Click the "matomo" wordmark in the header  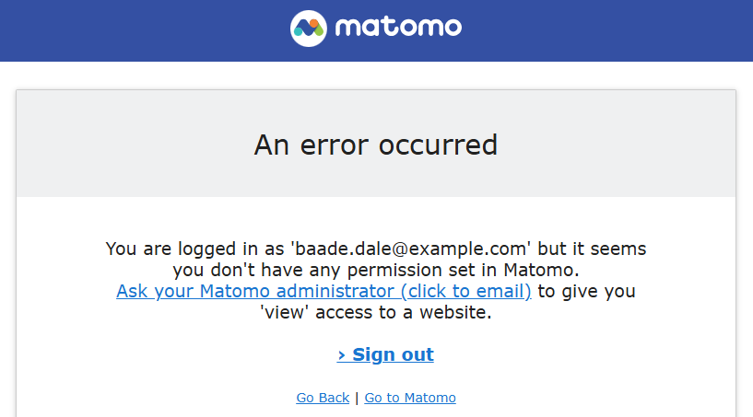[x=398, y=29]
